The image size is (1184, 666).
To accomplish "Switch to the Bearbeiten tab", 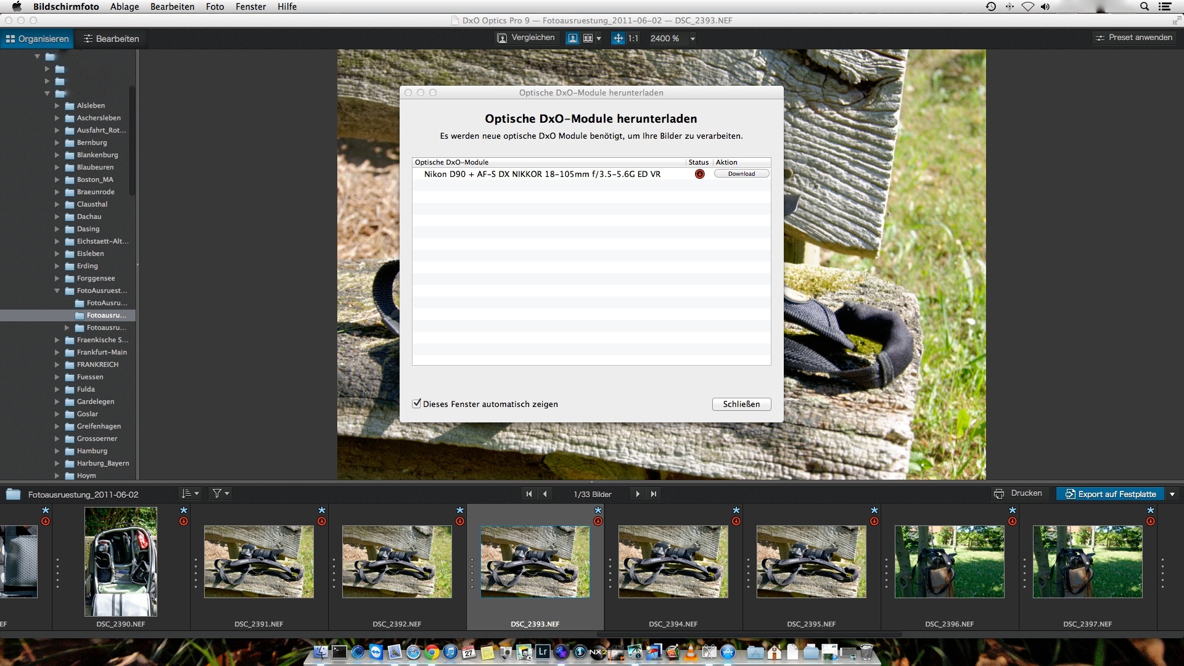I will pos(112,39).
